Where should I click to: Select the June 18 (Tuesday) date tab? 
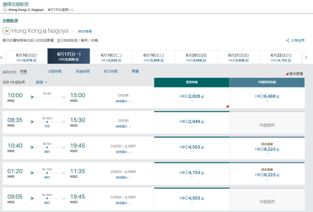[111, 57]
